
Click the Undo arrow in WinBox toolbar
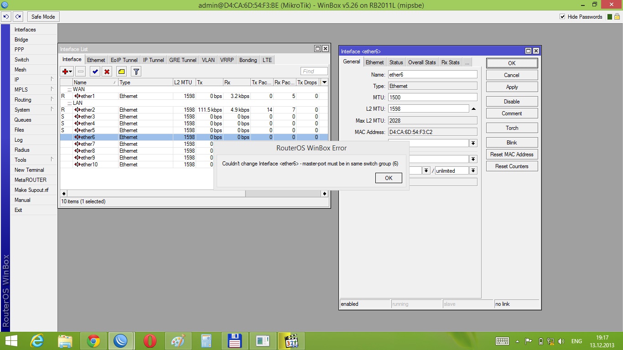pyautogui.click(x=6, y=17)
